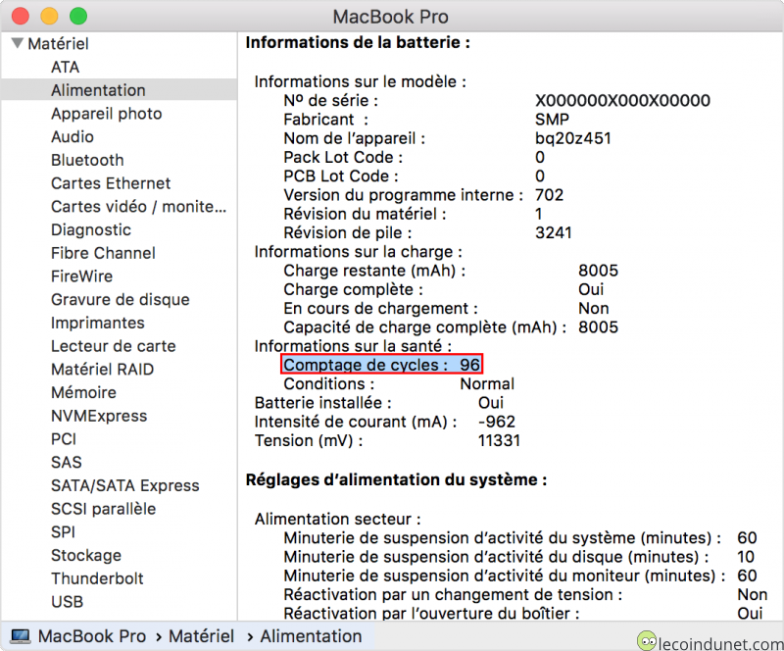
Task: Click Informations sur le modèle label
Action: [x=360, y=81]
